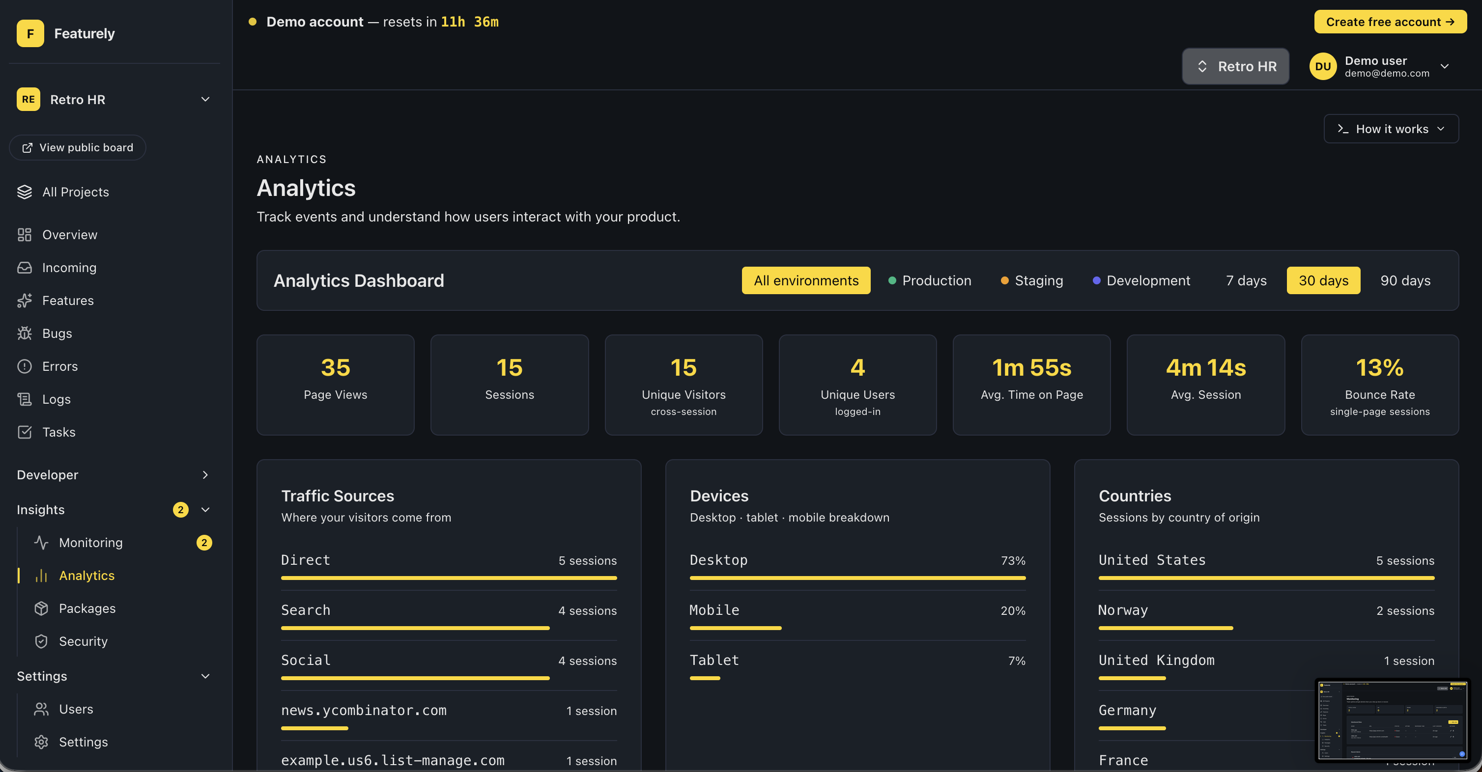Open the Packages box icon
Image resolution: width=1482 pixels, height=772 pixels.
pyautogui.click(x=41, y=608)
